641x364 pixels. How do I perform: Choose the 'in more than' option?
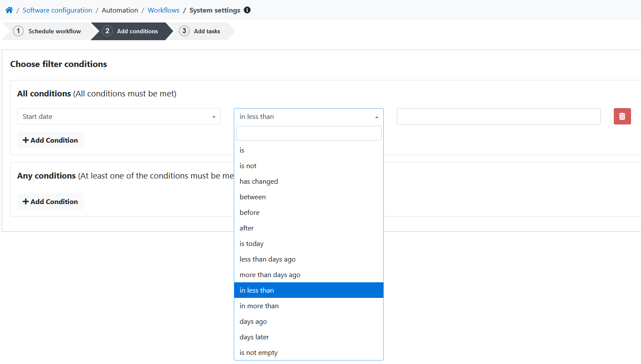pos(309,306)
